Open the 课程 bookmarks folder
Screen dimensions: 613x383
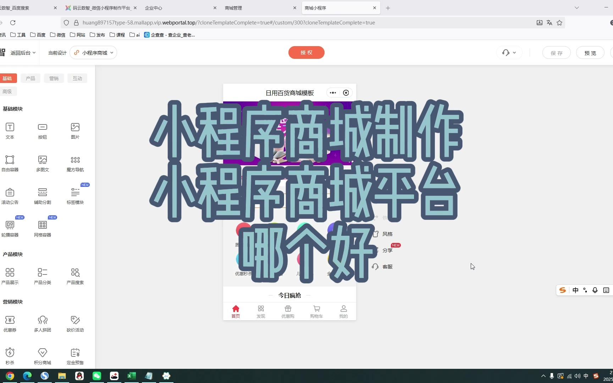[117, 35]
